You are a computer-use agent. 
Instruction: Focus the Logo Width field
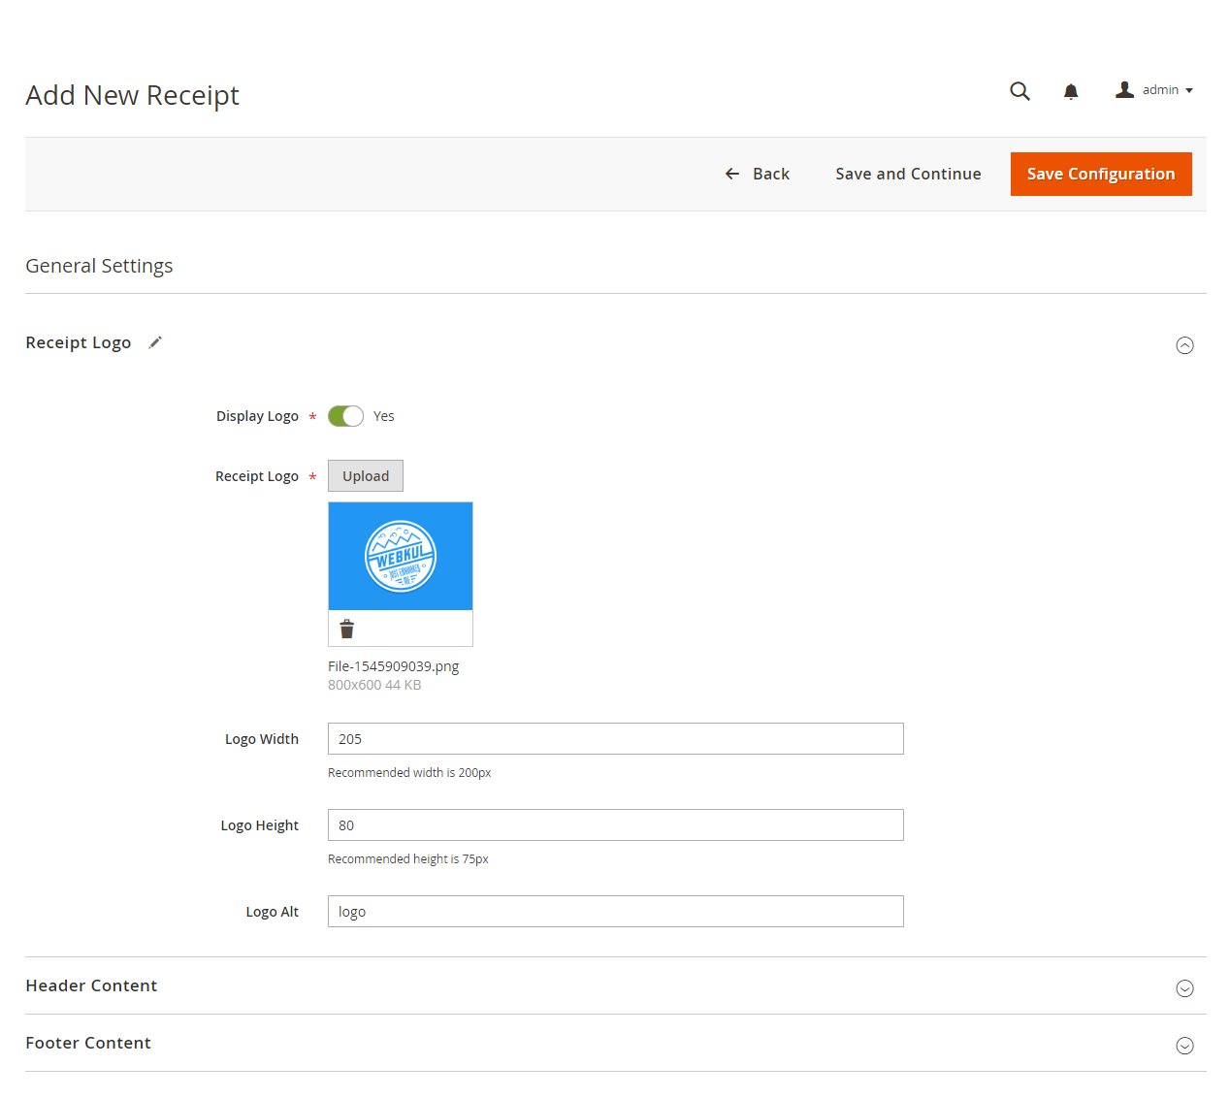(x=616, y=739)
